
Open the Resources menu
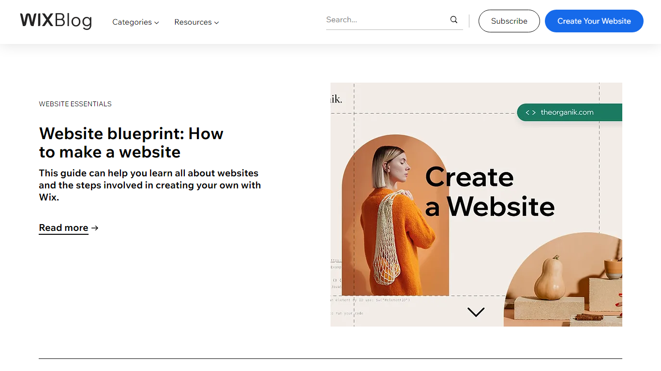pyautogui.click(x=193, y=22)
